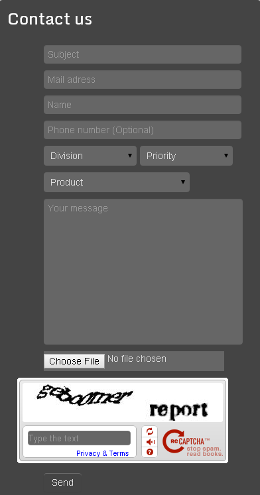Click the distorted first captcha word image
The image size is (260, 495).
pyautogui.click(x=85, y=395)
